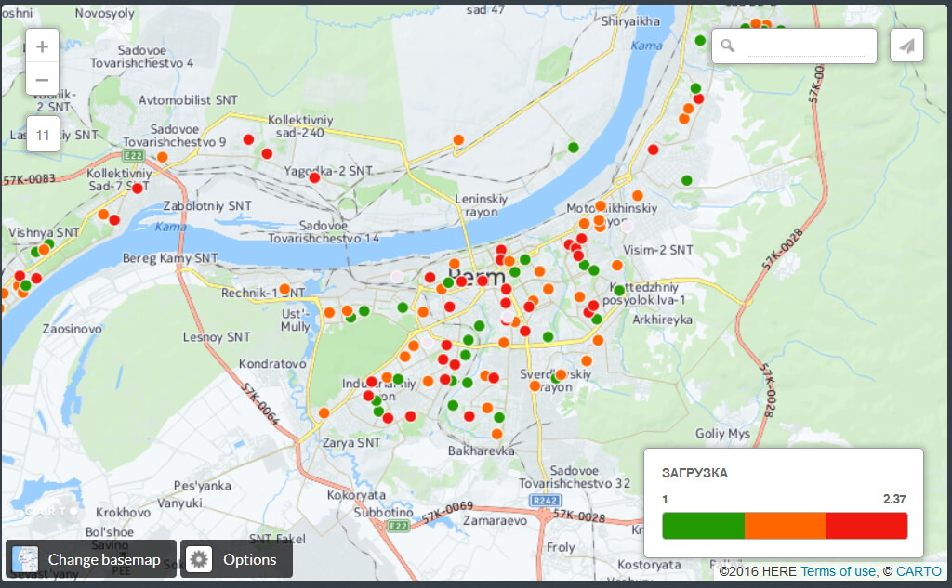
Task: Click orange marker near Zarya SNT
Action: click(324, 412)
